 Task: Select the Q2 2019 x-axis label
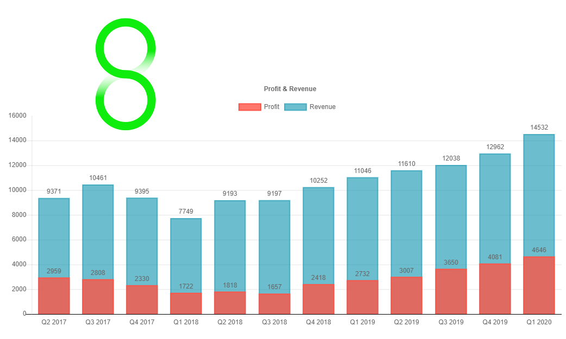[x=406, y=322]
